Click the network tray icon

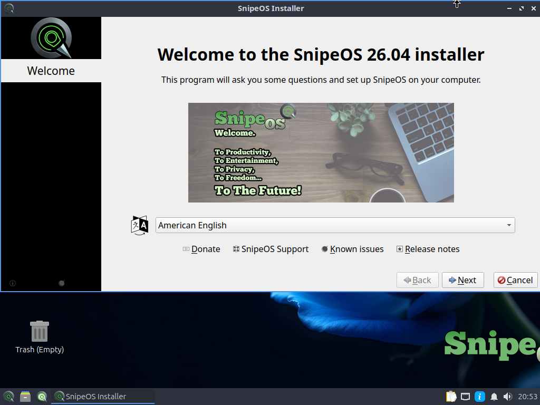coord(465,397)
